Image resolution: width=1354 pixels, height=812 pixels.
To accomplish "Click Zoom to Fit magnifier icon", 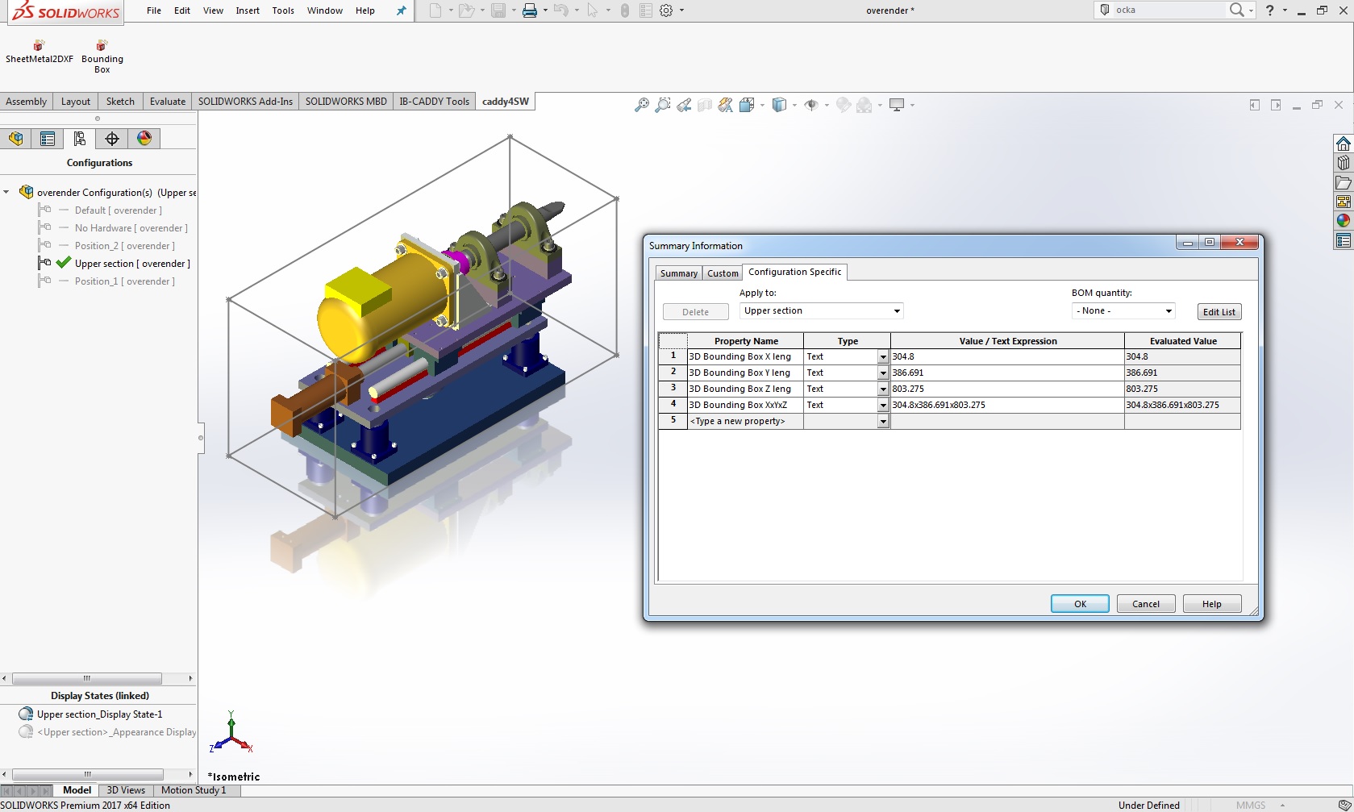I will tap(642, 105).
